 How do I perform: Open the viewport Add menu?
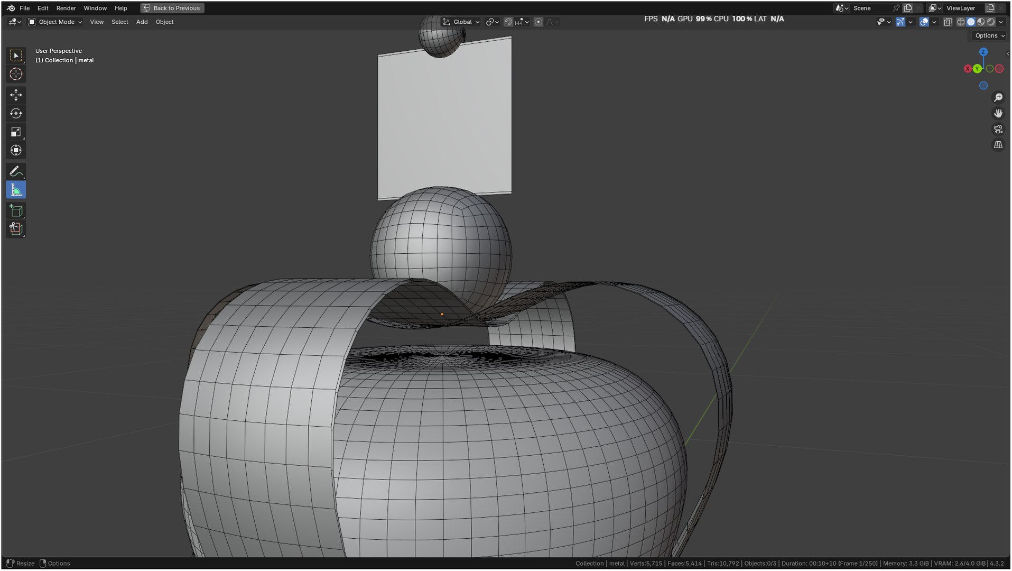[x=142, y=22]
